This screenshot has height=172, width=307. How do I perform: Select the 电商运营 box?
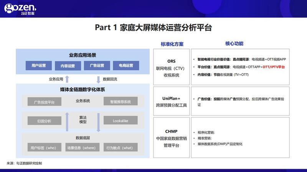point(126,65)
